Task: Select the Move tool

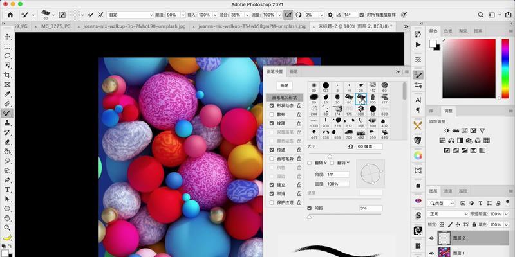Action: tap(7, 37)
